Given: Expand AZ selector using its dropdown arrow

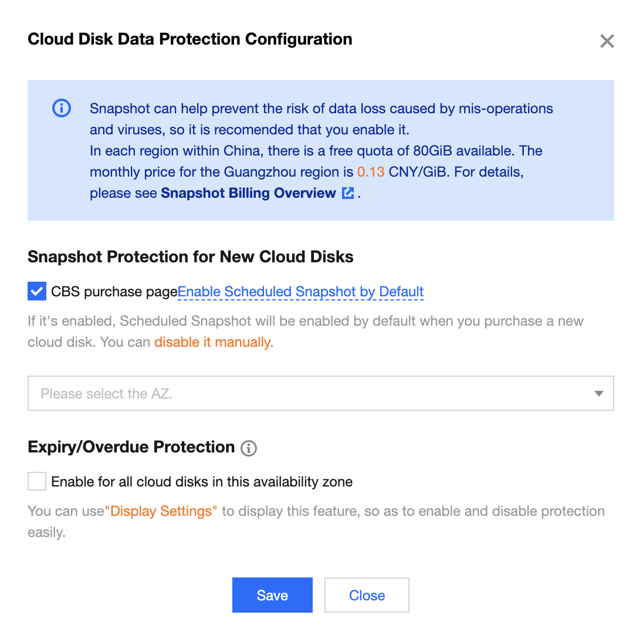Looking at the screenshot, I should 598,393.
